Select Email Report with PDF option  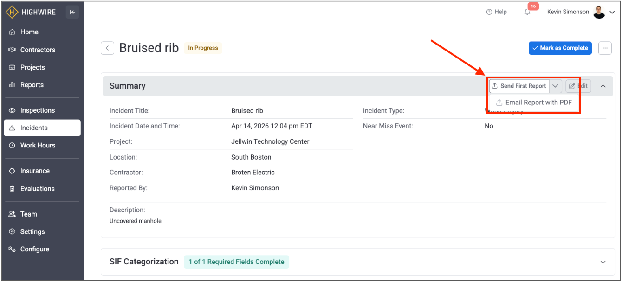pyautogui.click(x=534, y=103)
